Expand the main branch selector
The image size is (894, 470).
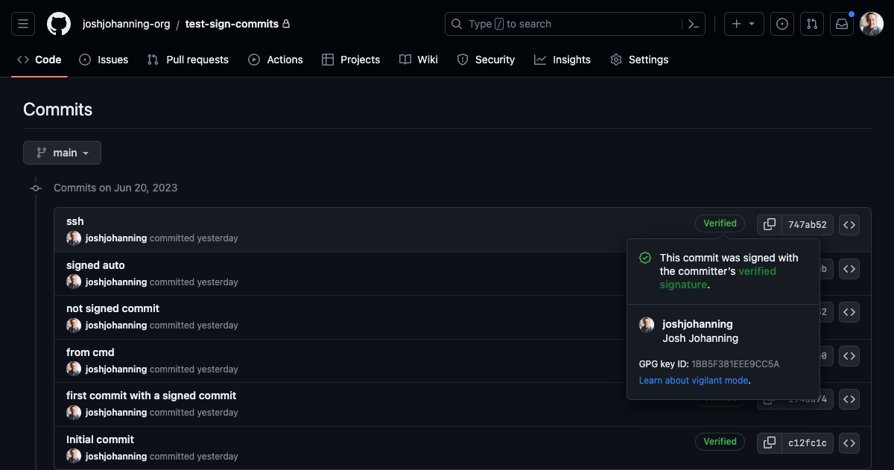tap(63, 153)
